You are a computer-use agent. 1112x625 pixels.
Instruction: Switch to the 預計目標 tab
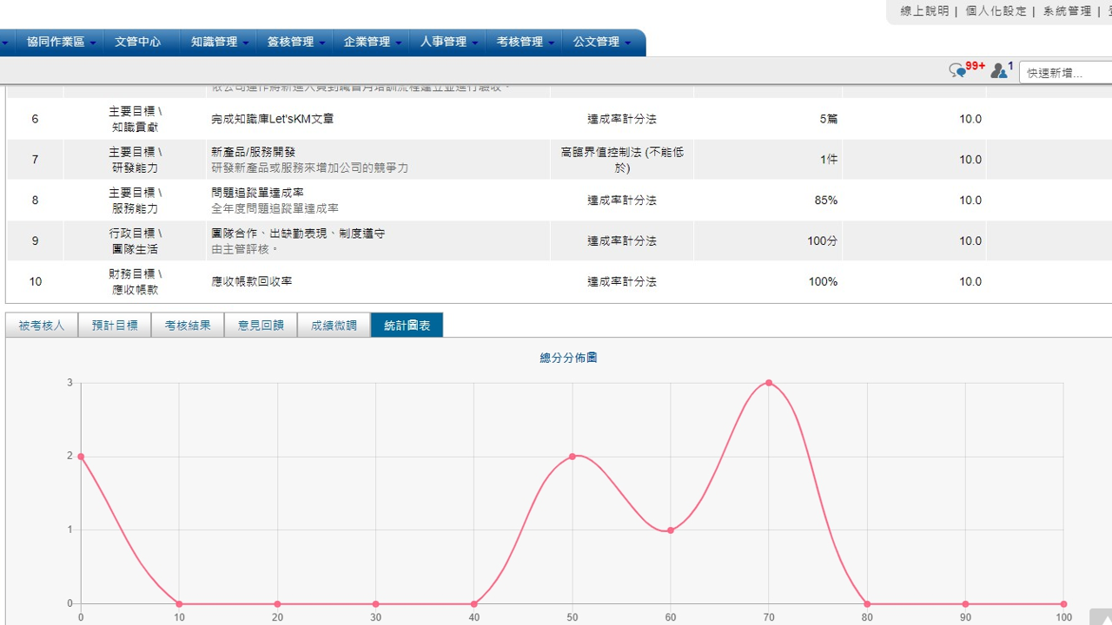pos(115,326)
